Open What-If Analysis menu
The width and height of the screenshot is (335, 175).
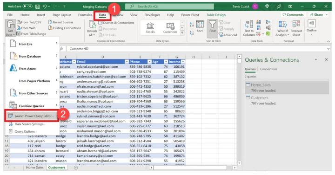click(282, 29)
